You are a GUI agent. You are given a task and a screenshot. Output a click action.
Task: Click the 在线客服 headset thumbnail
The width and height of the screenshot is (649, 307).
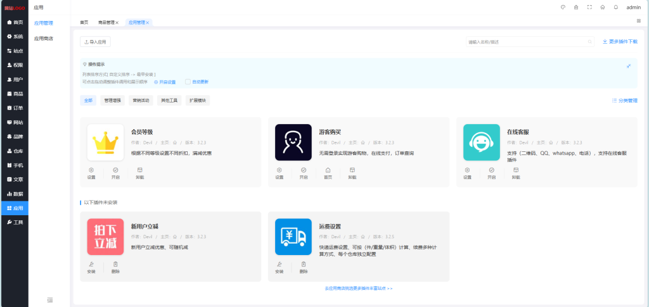click(481, 142)
